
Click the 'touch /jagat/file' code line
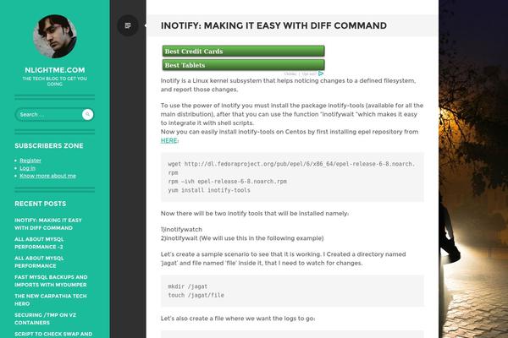coord(196,295)
